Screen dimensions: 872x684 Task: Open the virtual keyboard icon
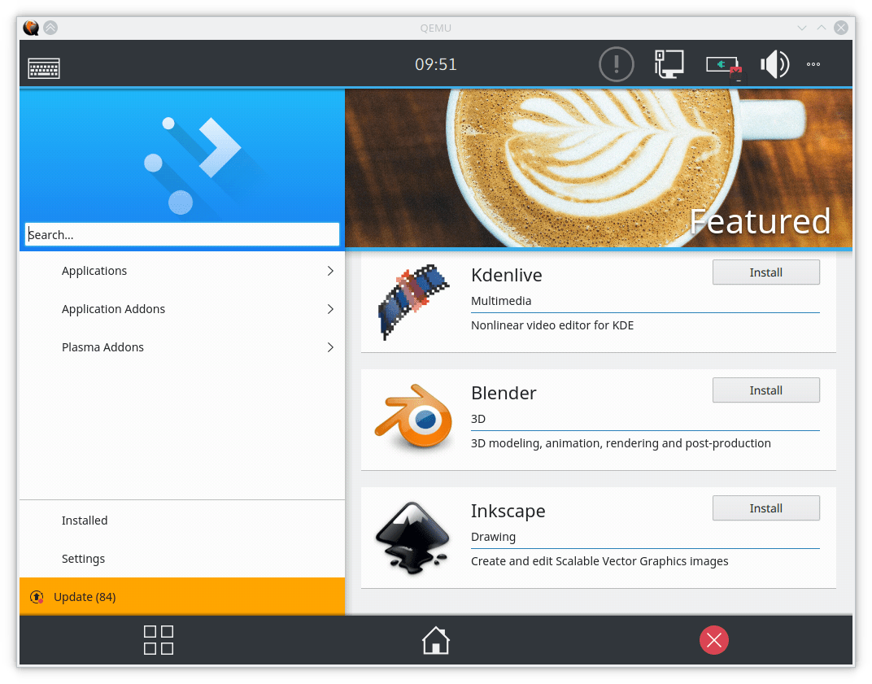pyautogui.click(x=44, y=68)
